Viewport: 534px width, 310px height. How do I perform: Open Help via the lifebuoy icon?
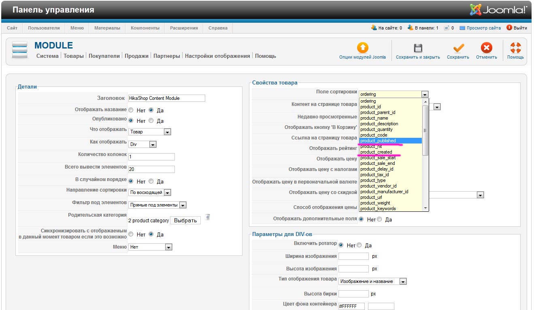515,48
